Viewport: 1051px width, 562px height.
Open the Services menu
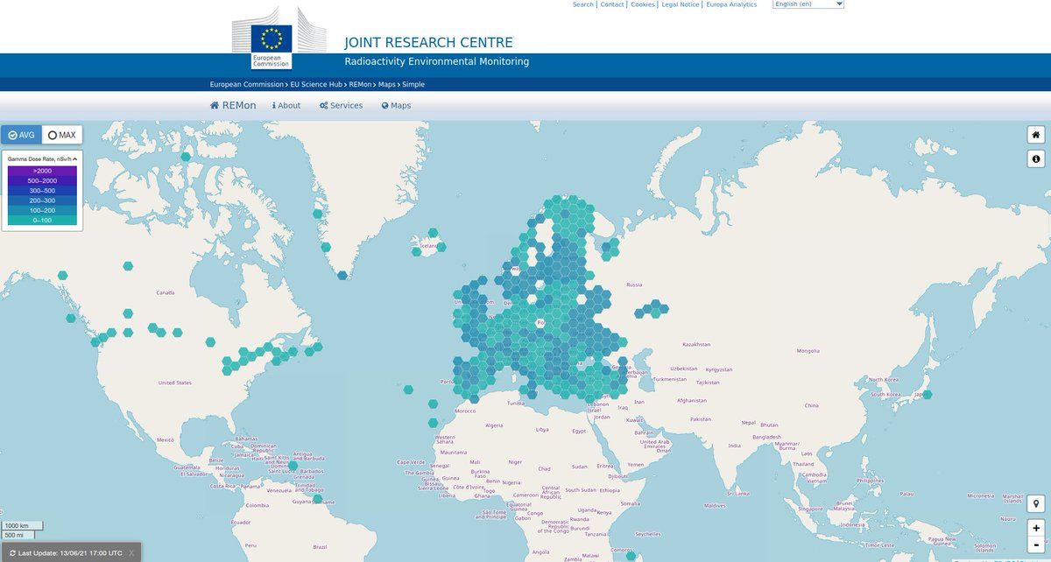pyautogui.click(x=341, y=105)
